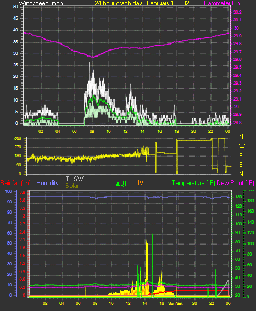Click hour '20' on rainfall graph time axis
Viewport: 256px width, 311px height.
click(194, 303)
